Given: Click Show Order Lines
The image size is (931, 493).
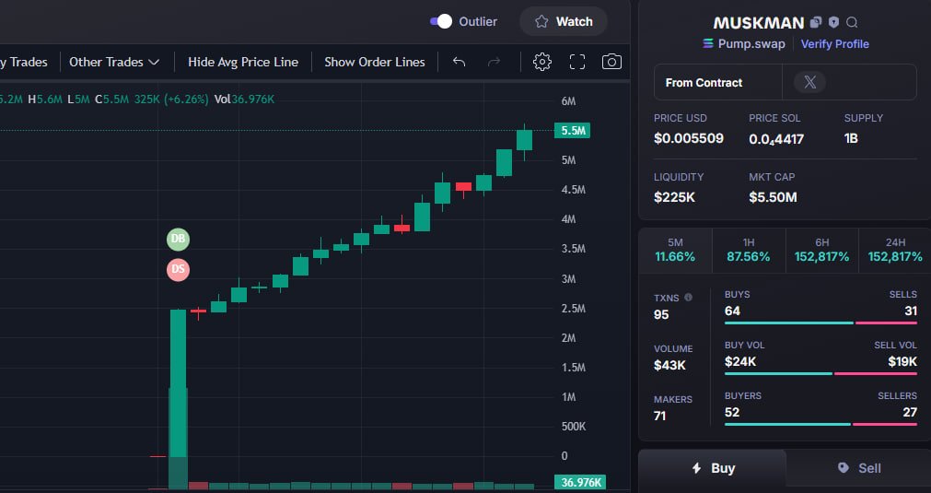Looking at the screenshot, I should [x=375, y=62].
